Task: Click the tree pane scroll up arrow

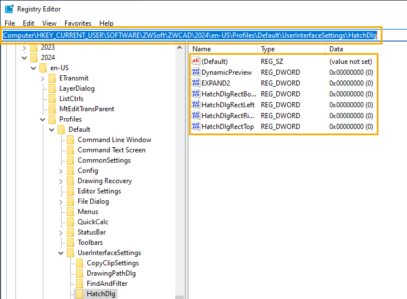Action: click(179, 47)
